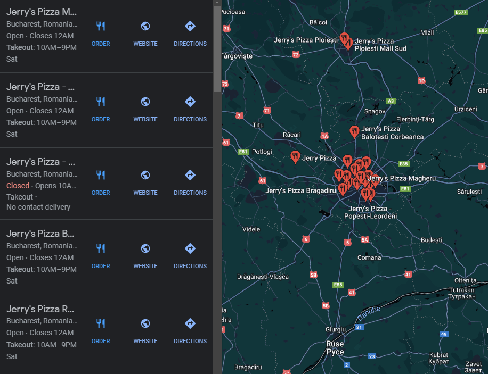Open the WEBSITE globe for Jerry's Pizza M...
Image resolution: width=488 pixels, height=374 pixels.
[145, 26]
